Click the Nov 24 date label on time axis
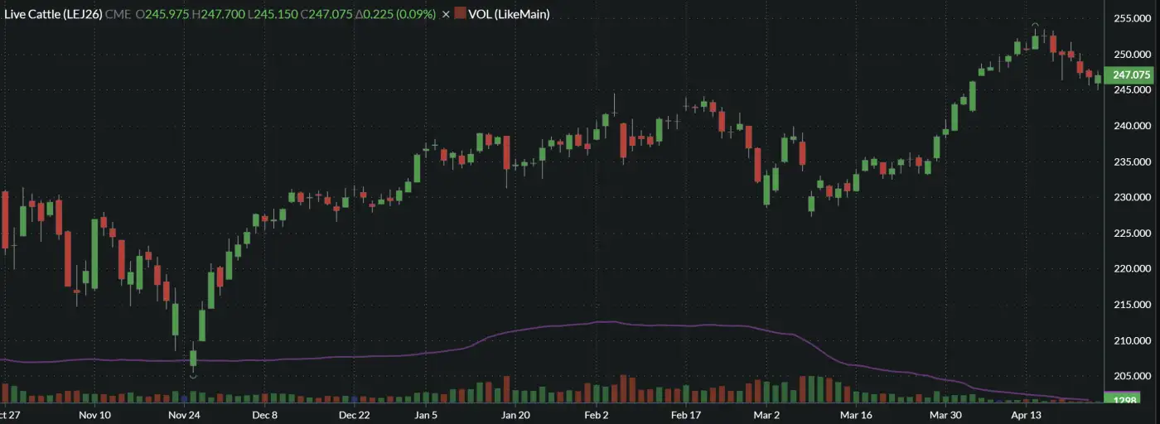Image resolution: width=1160 pixels, height=424 pixels. coord(184,414)
